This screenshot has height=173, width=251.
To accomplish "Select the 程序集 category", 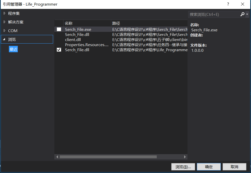I will tap(14, 13).
